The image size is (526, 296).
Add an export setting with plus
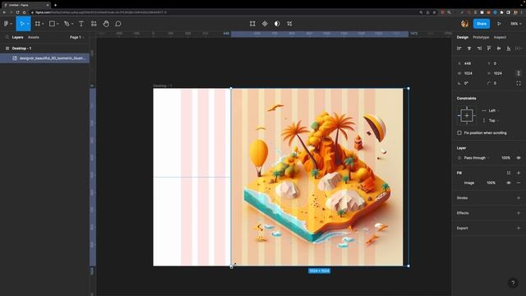coord(519,229)
